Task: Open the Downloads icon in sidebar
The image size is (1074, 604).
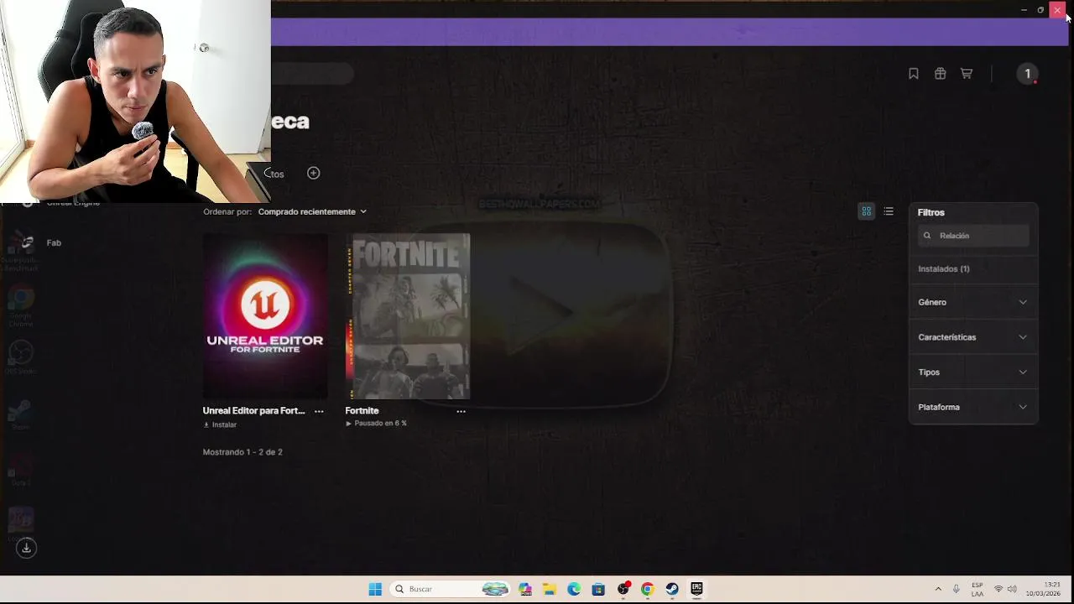Action: pos(26,548)
